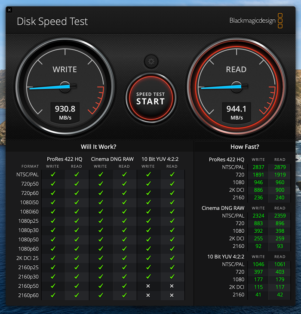This screenshot has height=314, width=301.
Task: Click the 259 Cinema DNG 2K DCI read value
Action: [x=280, y=238]
